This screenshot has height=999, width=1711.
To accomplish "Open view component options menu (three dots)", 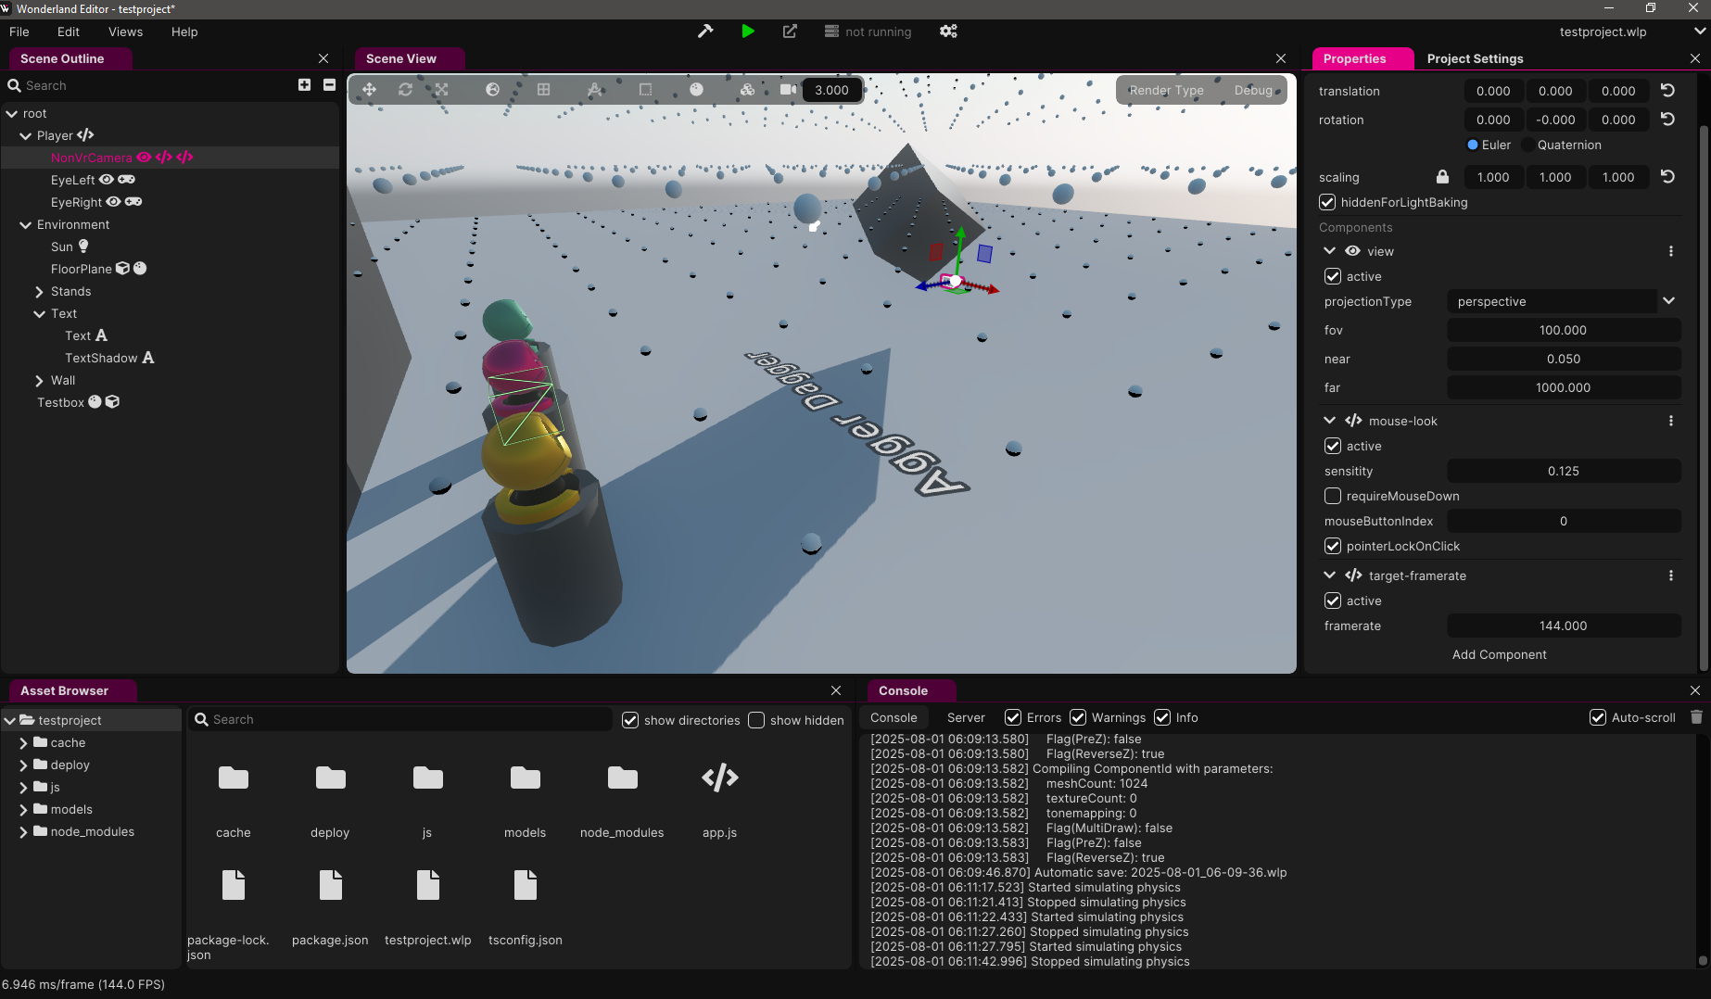I will coord(1671,251).
